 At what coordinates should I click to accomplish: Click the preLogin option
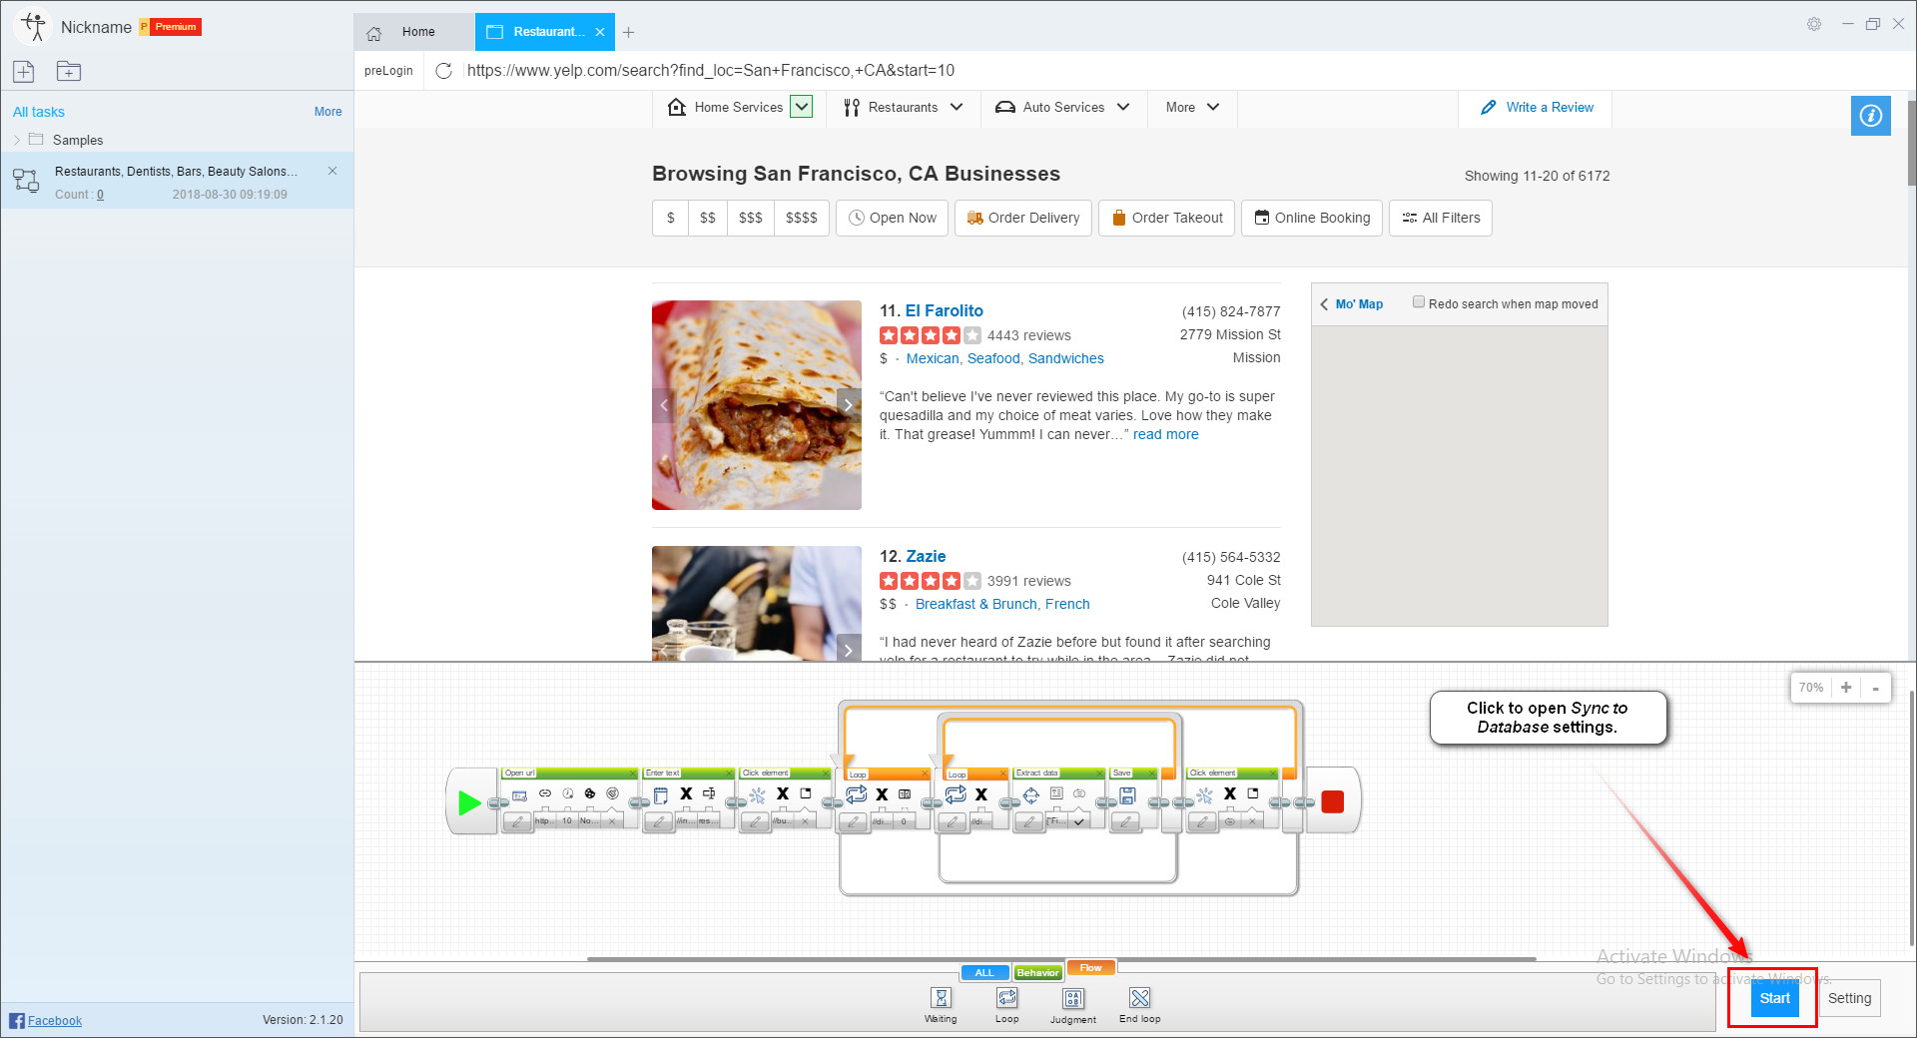[x=388, y=71]
